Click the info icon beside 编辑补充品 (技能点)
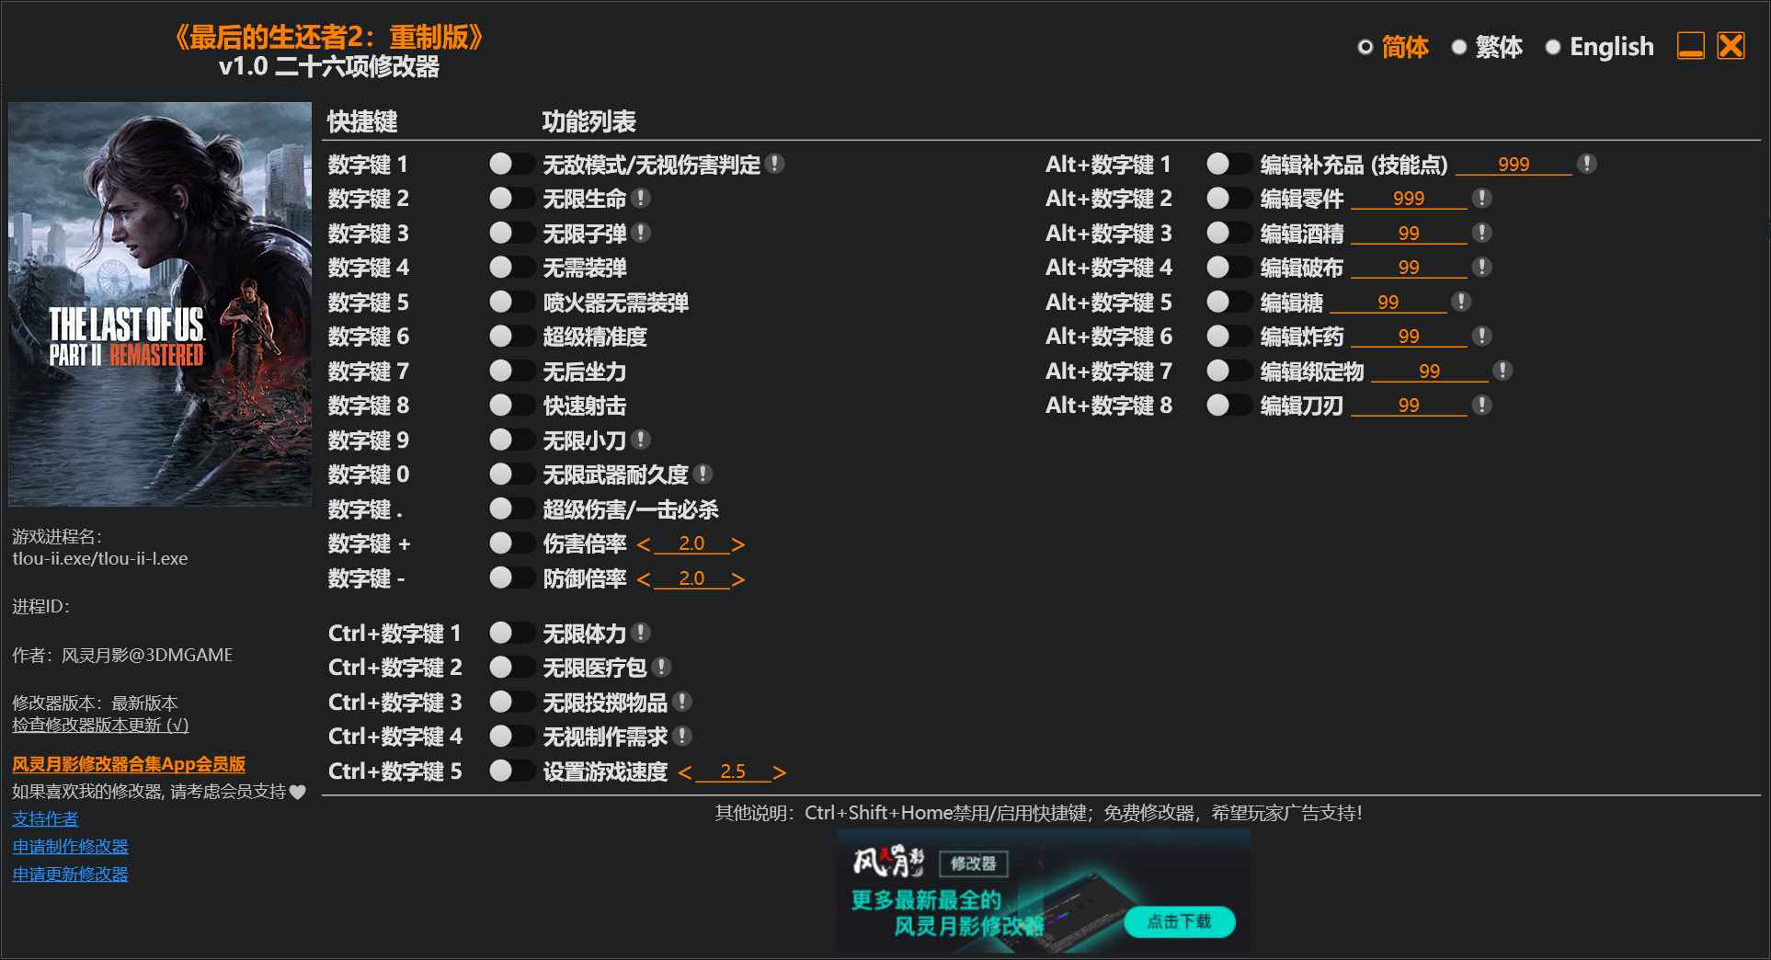1771x960 pixels. click(1586, 163)
